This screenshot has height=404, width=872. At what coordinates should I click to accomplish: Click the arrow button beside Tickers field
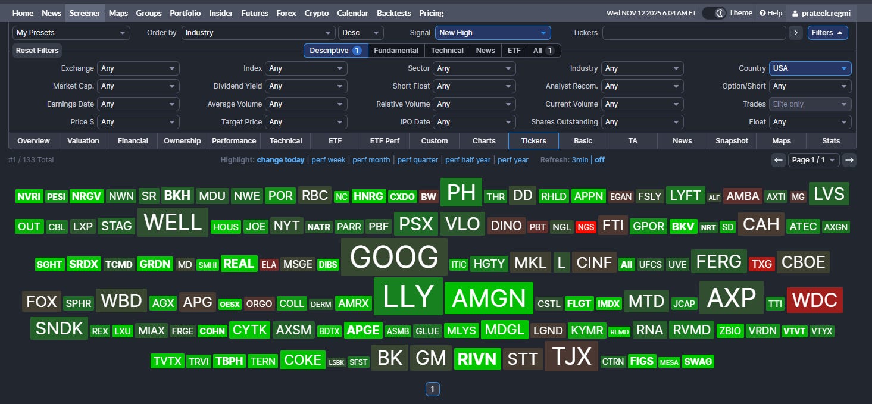[x=795, y=33]
